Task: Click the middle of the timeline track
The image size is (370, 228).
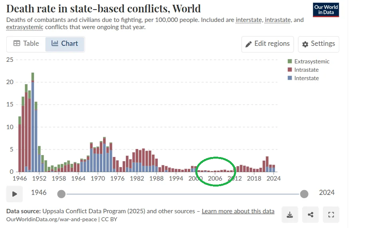Action: (183, 194)
